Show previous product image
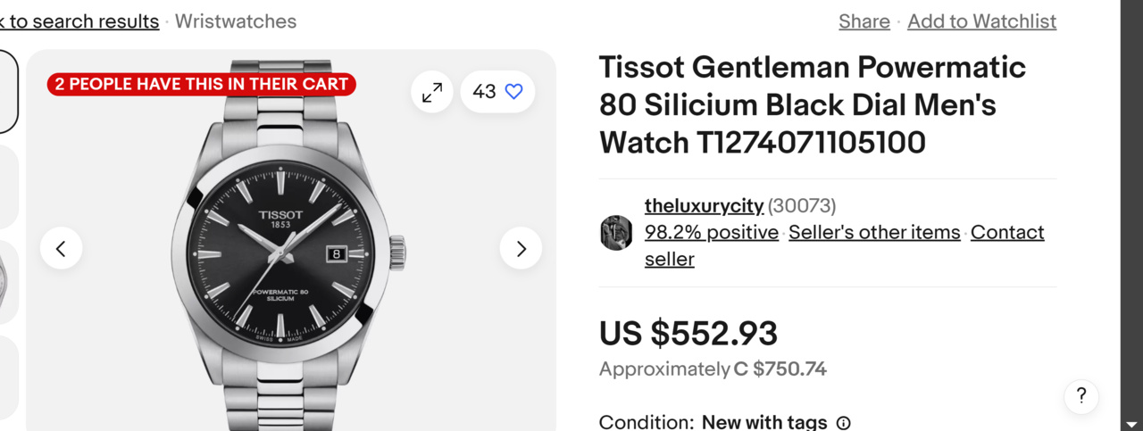Screen dimensions: 1143x431 tap(61, 248)
